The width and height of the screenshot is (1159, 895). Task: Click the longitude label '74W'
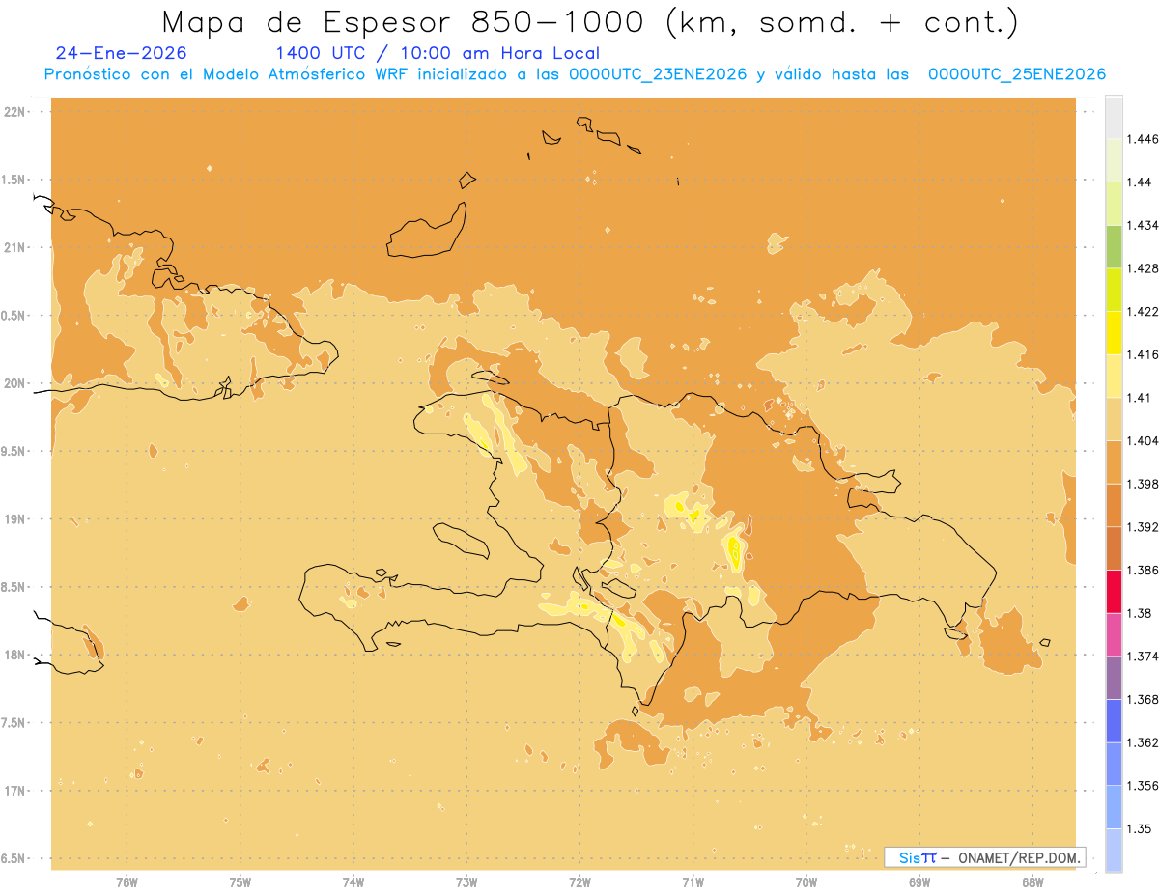353,882
